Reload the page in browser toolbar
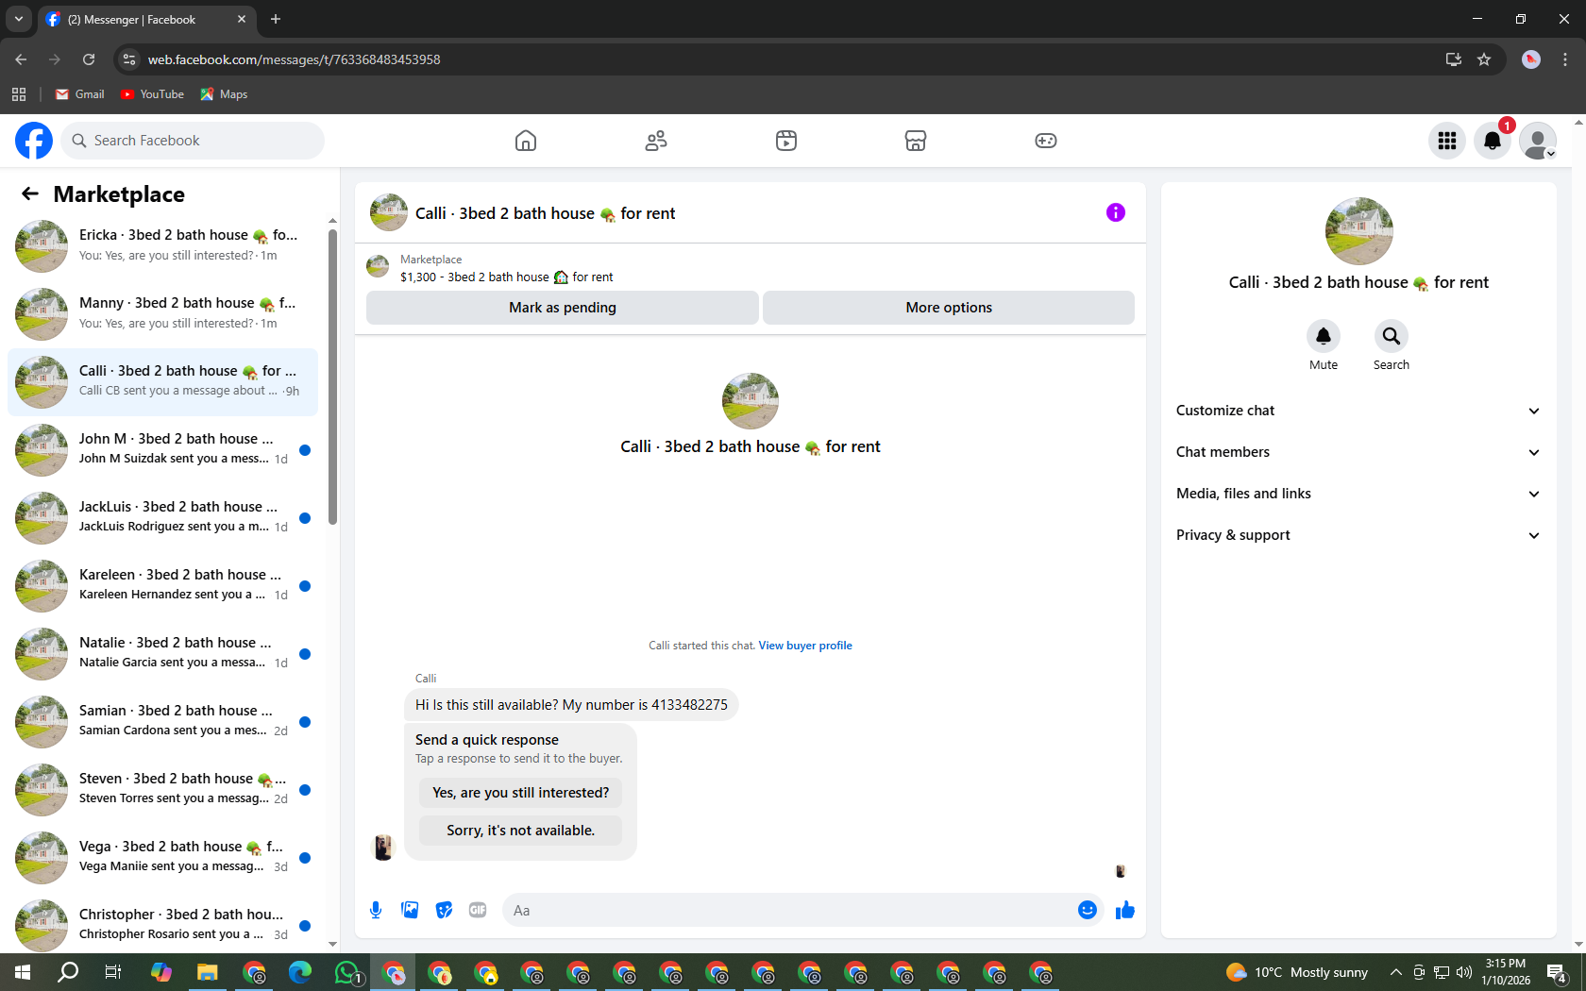 tap(89, 59)
